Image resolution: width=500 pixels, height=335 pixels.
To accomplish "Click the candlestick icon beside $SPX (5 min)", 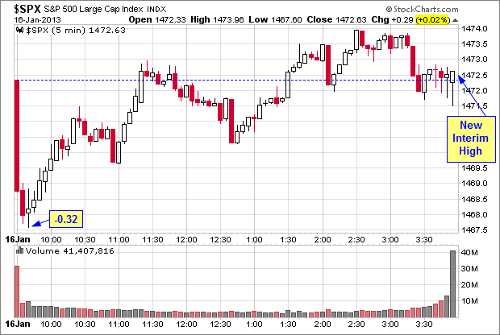I will [20, 31].
